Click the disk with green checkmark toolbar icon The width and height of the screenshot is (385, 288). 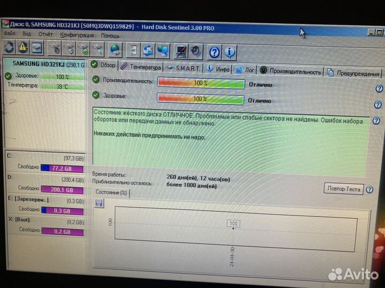click(x=83, y=49)
